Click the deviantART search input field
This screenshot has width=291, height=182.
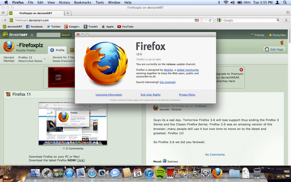(48, 35)
